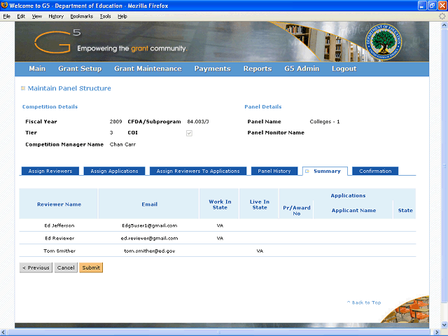This screenshot has width=448, height=336.
Task: Open the Tools menu
Action: [106, 16]
